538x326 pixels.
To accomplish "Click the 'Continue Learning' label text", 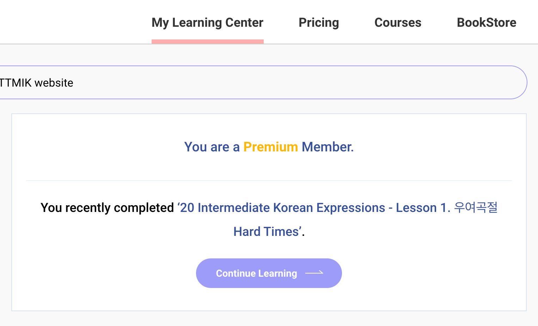I will 256,274.
